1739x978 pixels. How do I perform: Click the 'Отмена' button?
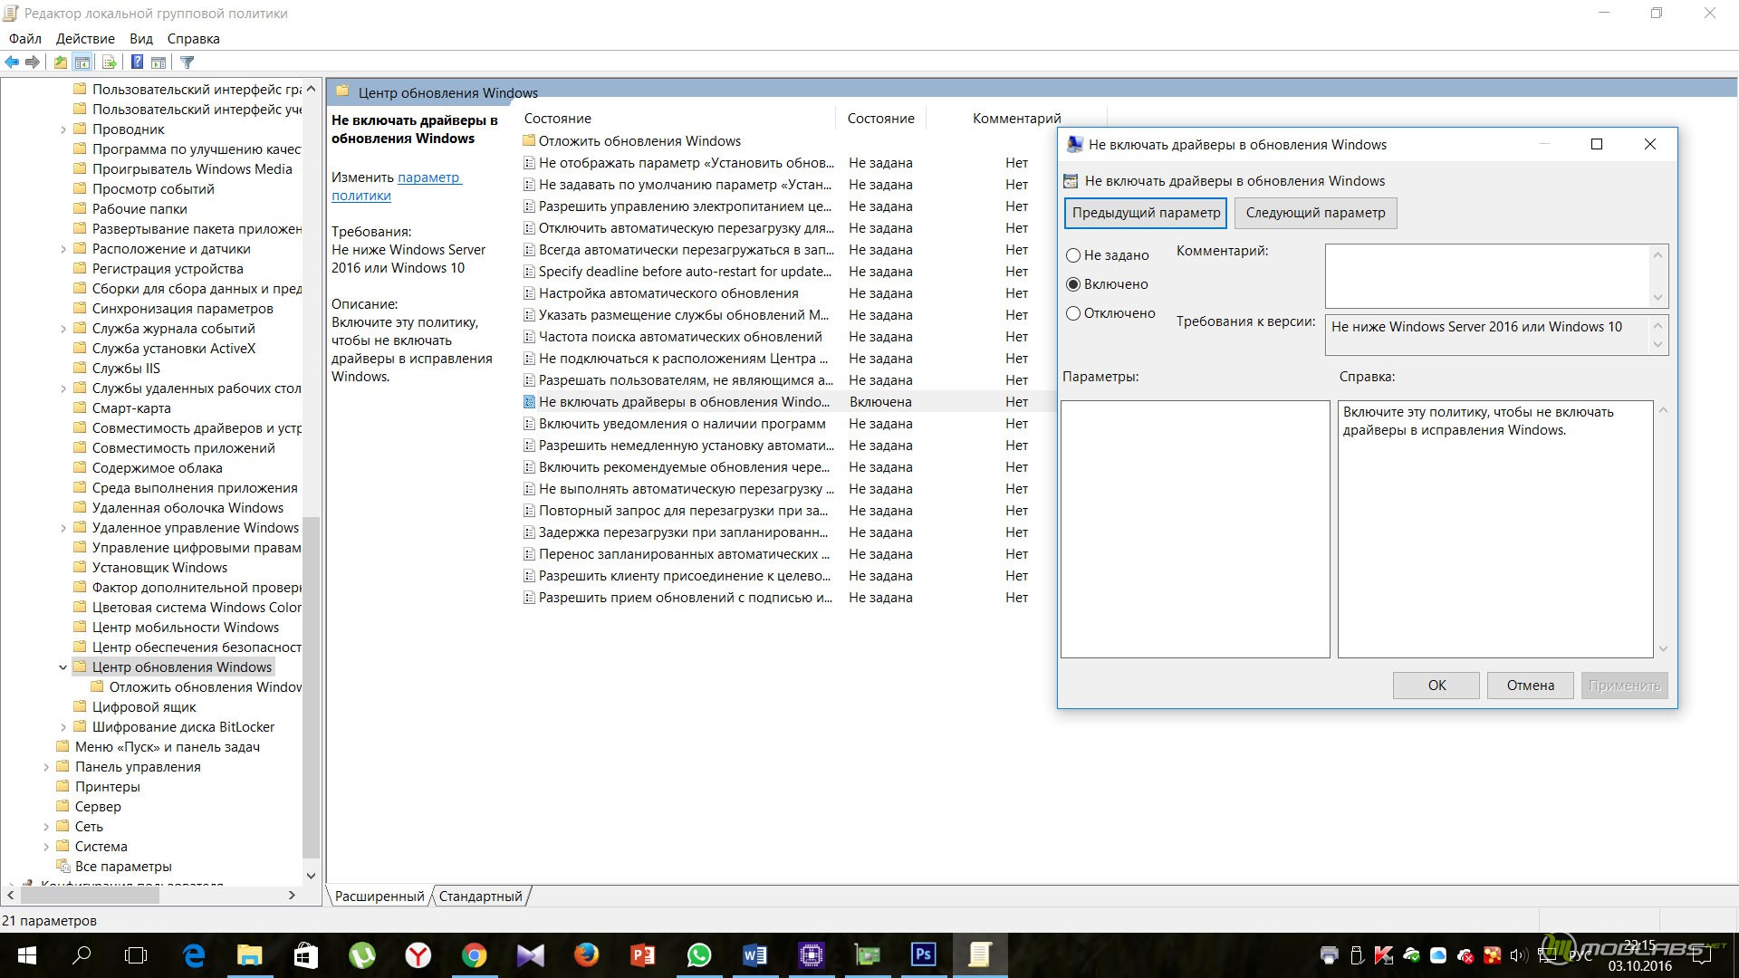pyautogui.click(x=1531, y=686)
